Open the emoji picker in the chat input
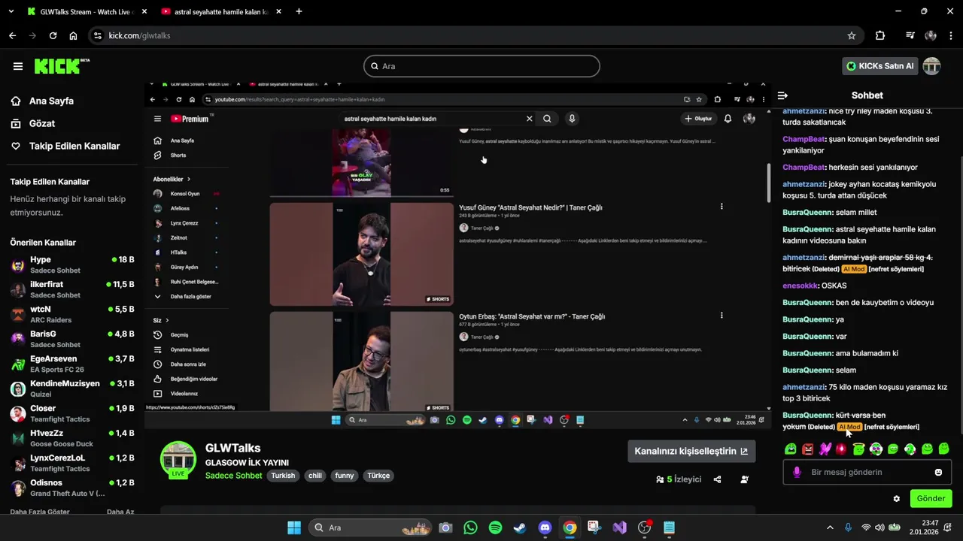The height and width of the screenshot is (541, 963). click(x=938, y=472)
